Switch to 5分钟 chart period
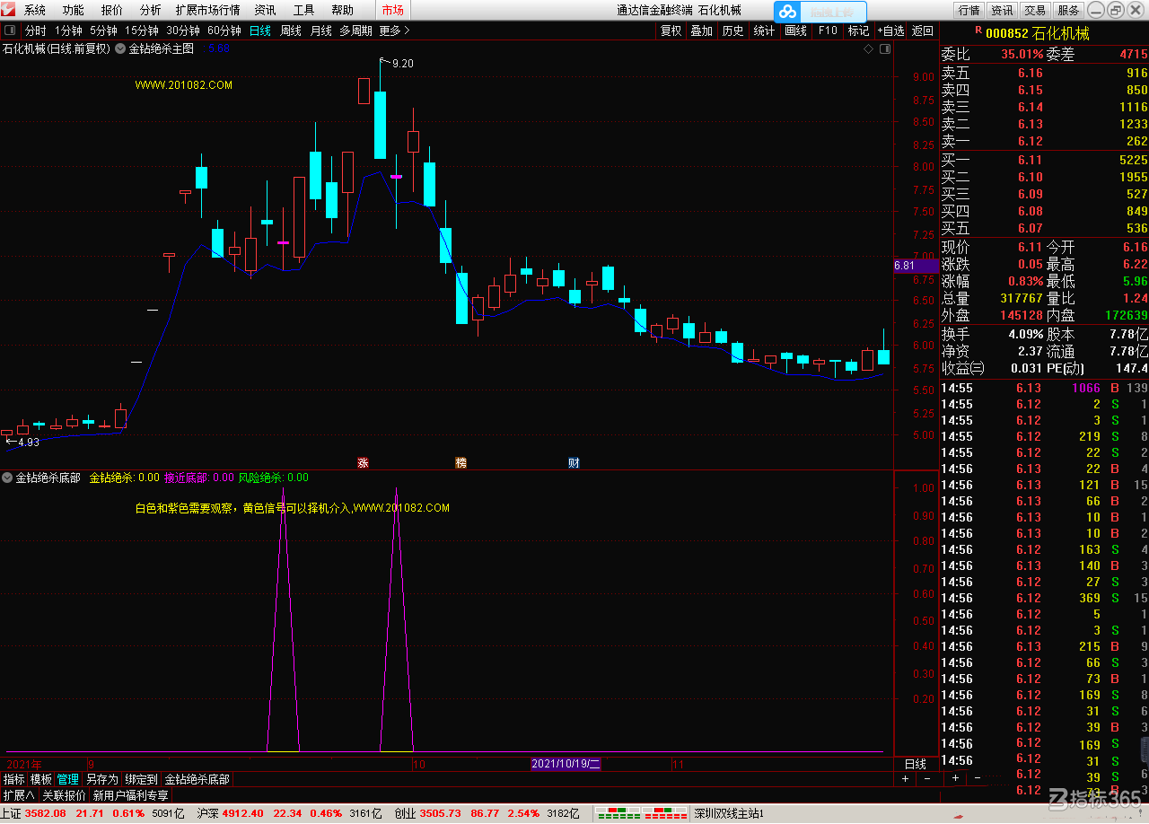Screen dimensions: 1149x824 coord(103,30)
